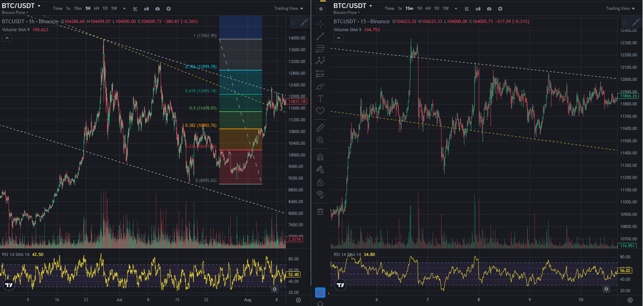
Task: Open indicators in the right chart toolbar
Action: click(467, 8)
